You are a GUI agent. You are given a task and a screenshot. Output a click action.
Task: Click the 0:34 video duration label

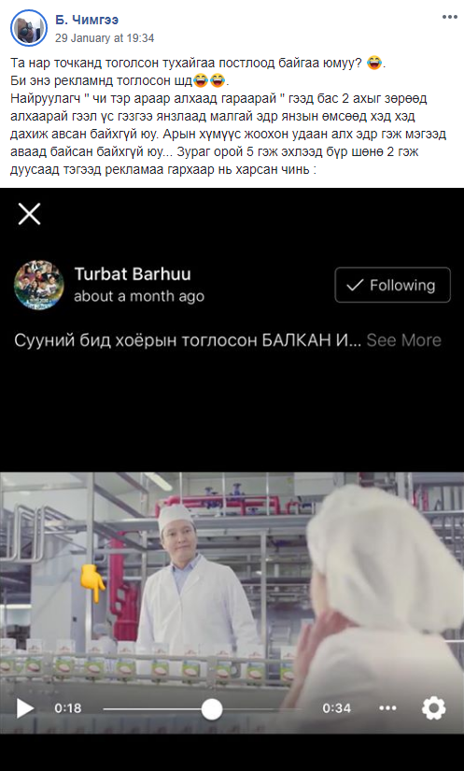click(x=336, y=708)
